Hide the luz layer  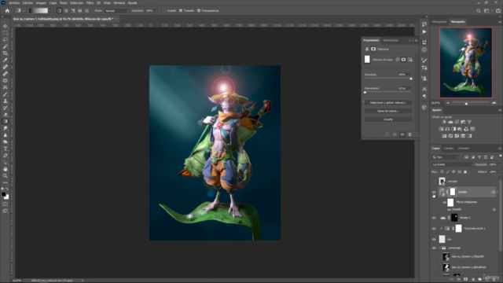click(434, 239)
